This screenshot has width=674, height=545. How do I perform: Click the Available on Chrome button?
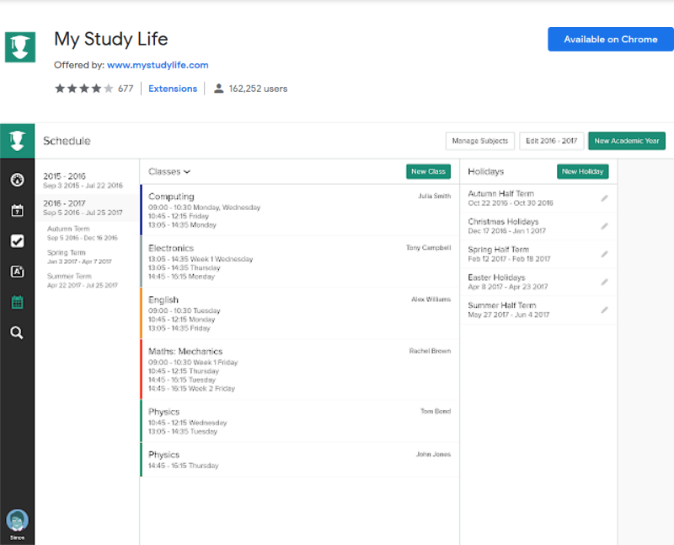tap(610, 40)
